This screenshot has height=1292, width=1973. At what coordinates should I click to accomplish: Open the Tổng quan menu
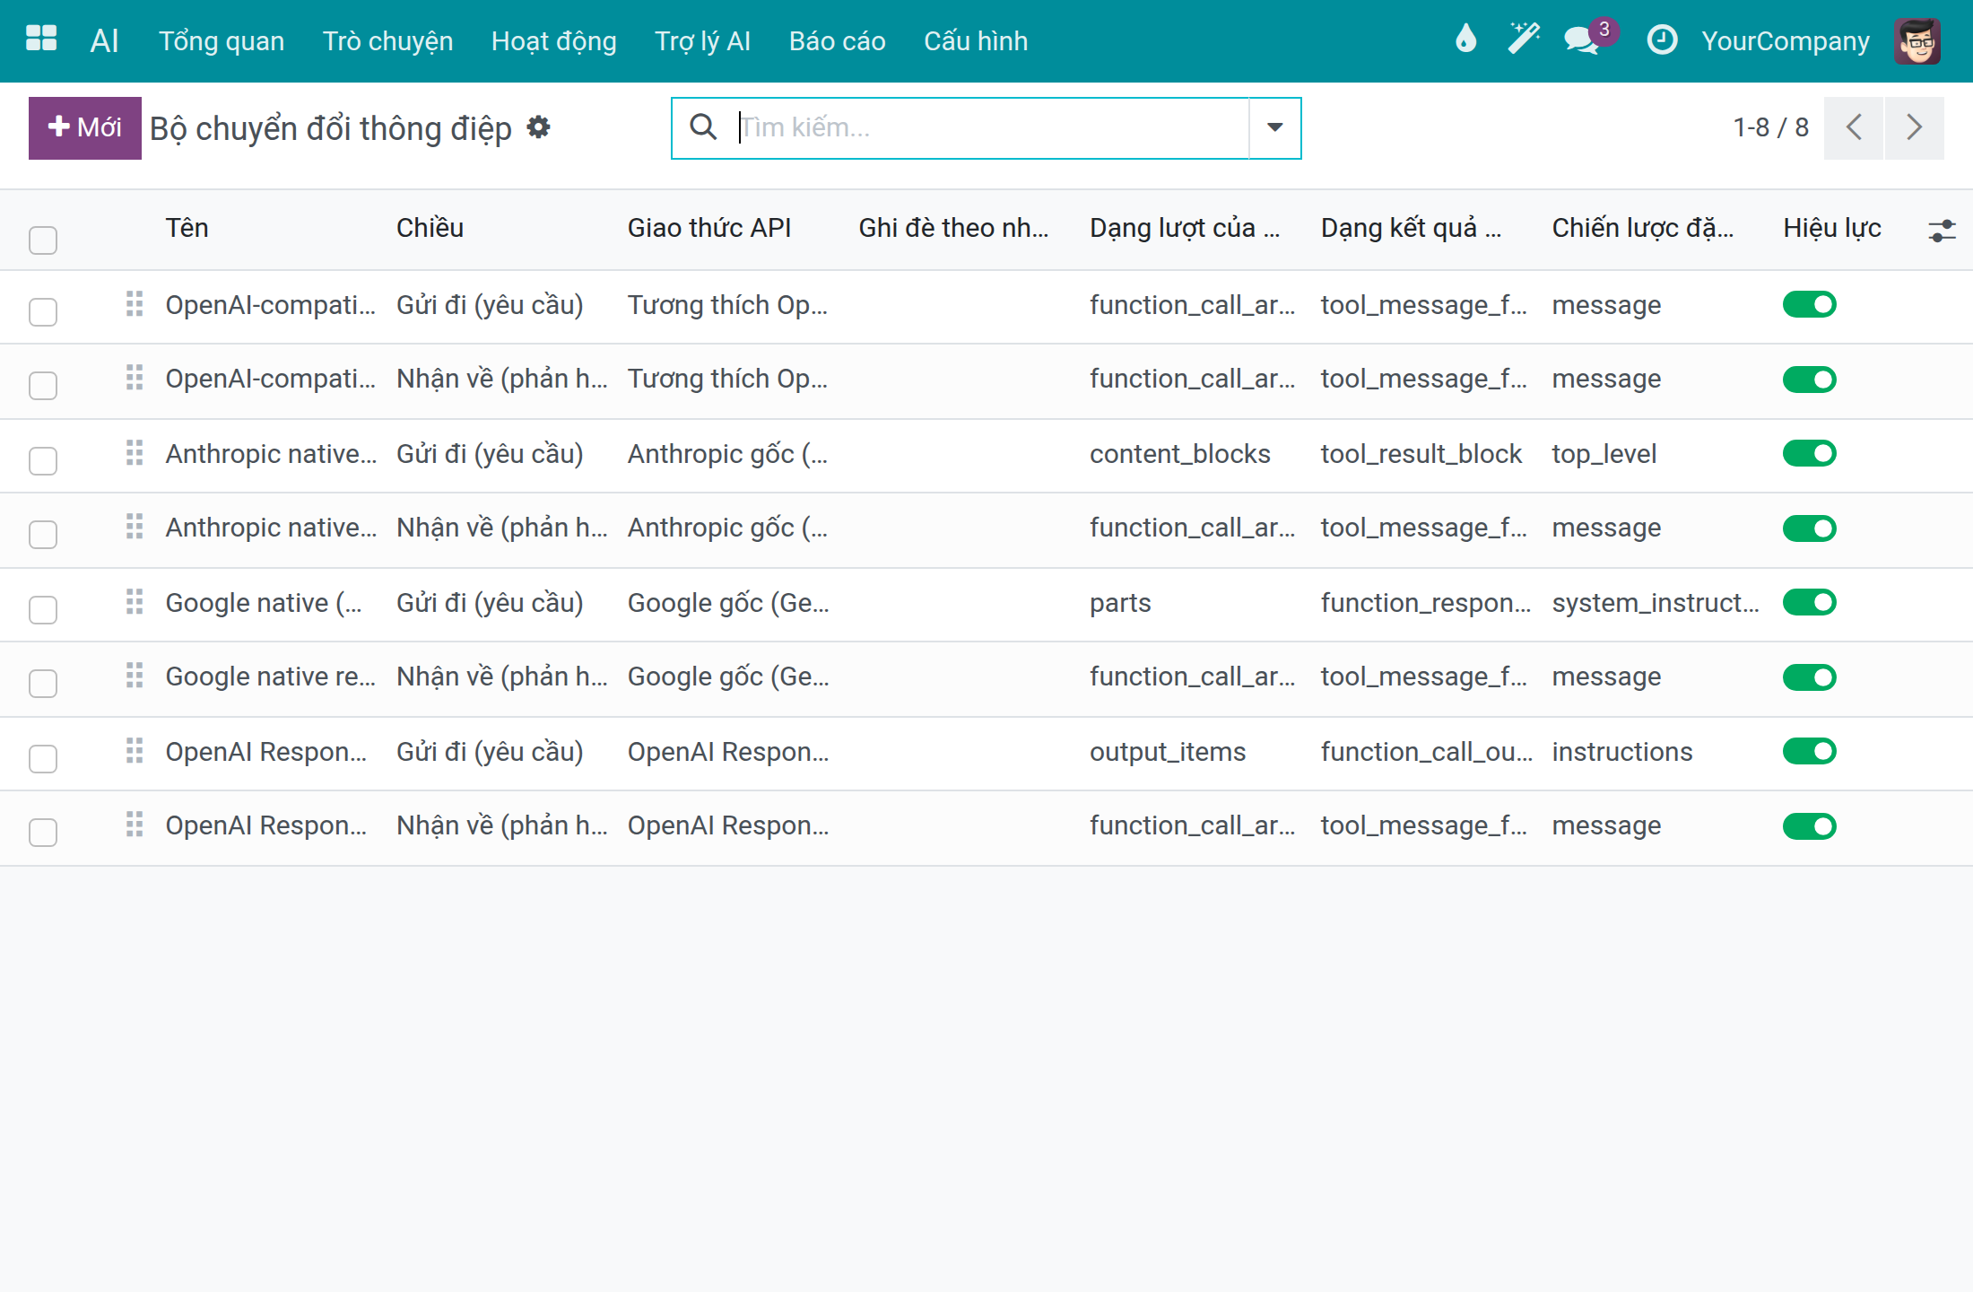[x=222, y=41]
